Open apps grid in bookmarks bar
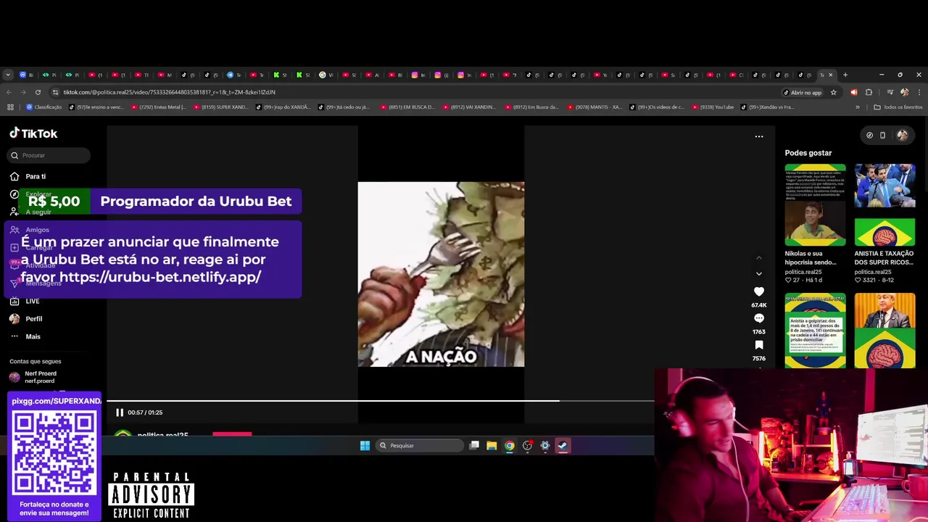Viewport: 928px width, 522px height. point(10,107)
